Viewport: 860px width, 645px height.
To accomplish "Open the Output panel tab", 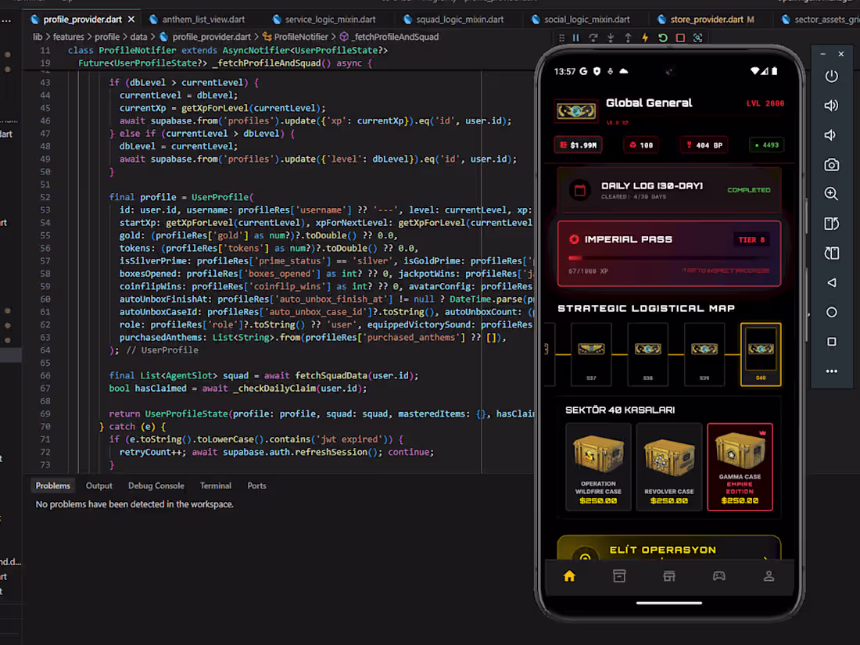I will click(x=99, y=486).
